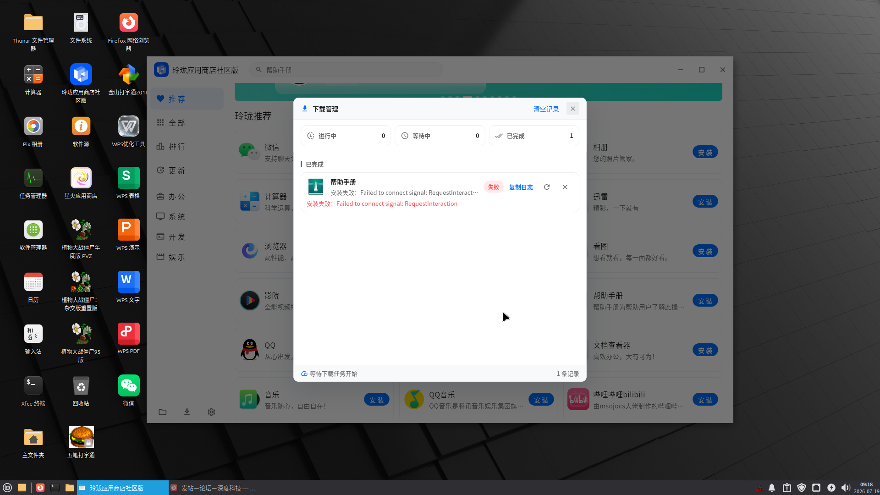This screenshot has width=880, height=495.
Task: Install QQ音乐 app
Action: tap(541, 400)
